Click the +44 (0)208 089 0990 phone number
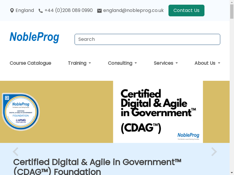 tap(68, 10)
